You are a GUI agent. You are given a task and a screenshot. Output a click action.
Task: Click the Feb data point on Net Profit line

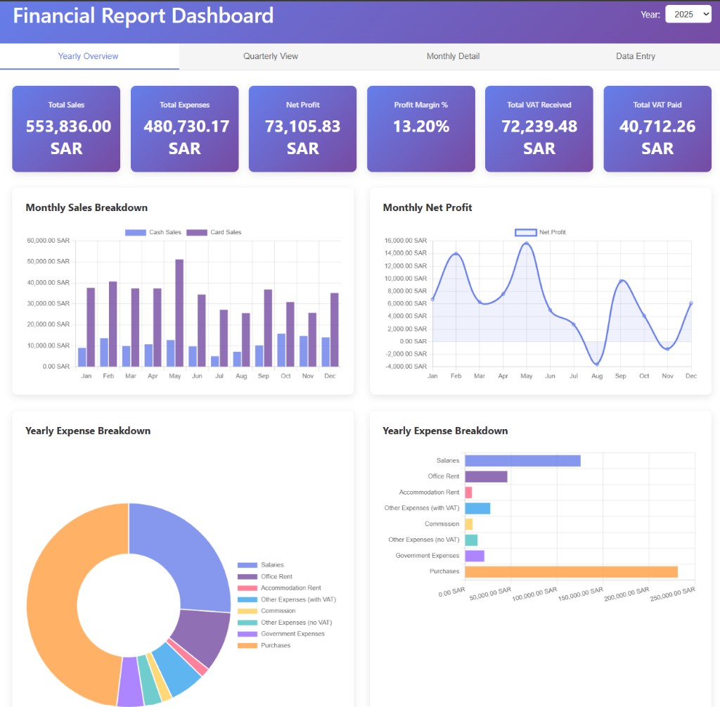point(456,253)
